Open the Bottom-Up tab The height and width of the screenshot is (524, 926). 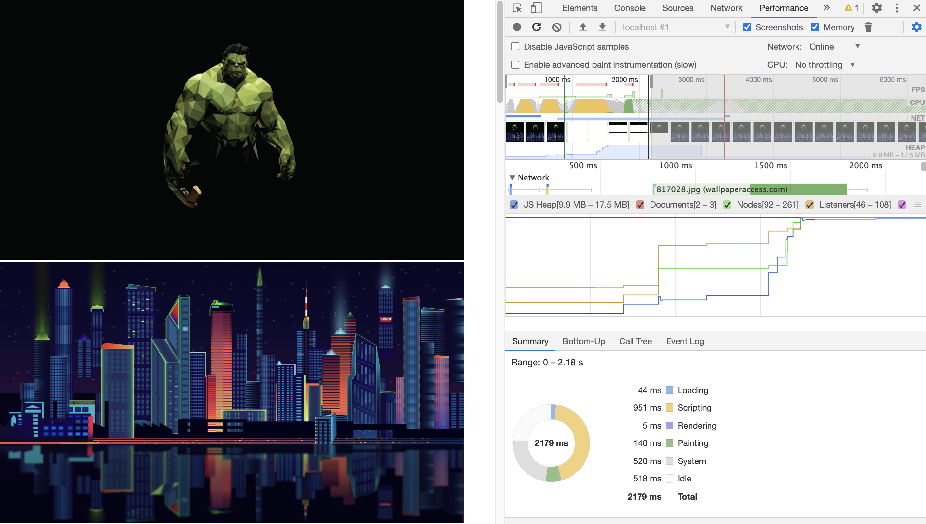pyautogui.click(x=584, y=341)
